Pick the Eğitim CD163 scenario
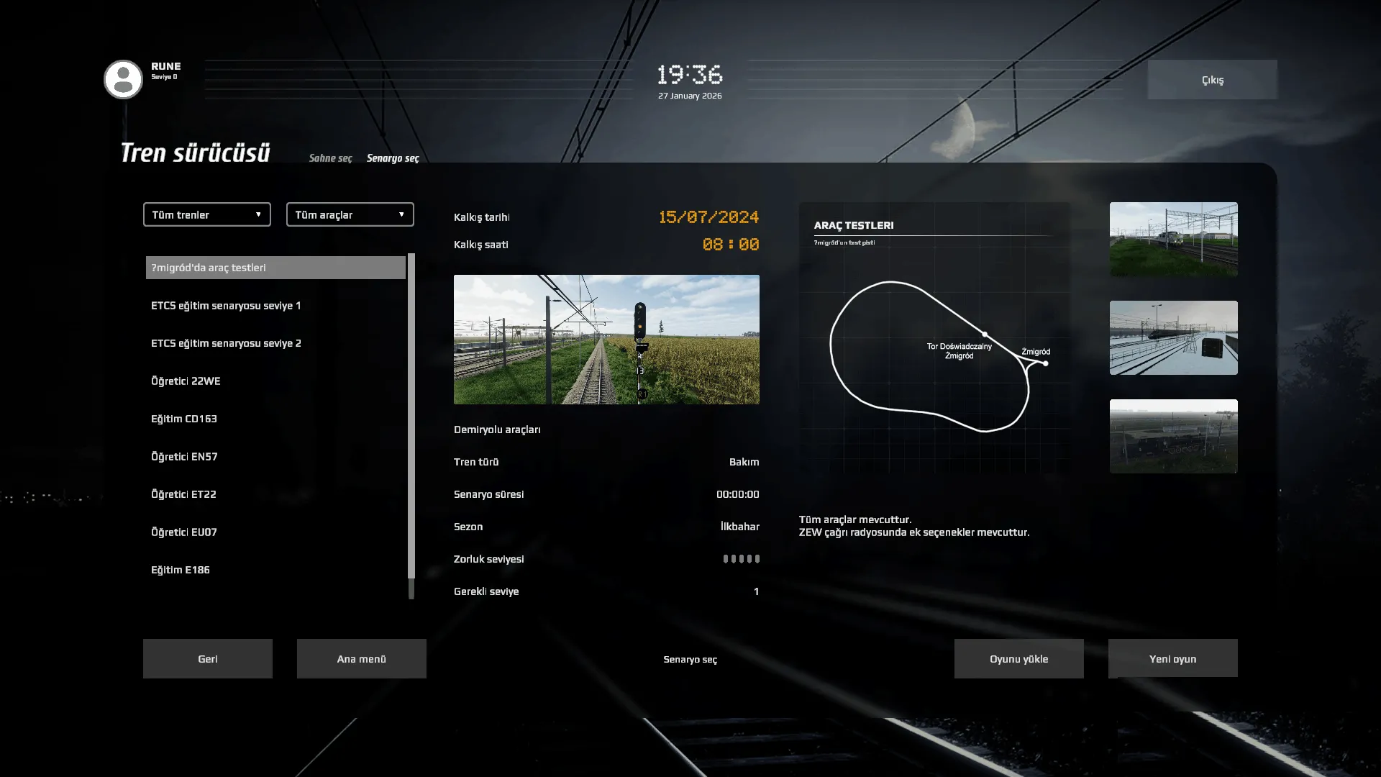The width and height of the screenshot is (1381, 777). click(183, 419)
